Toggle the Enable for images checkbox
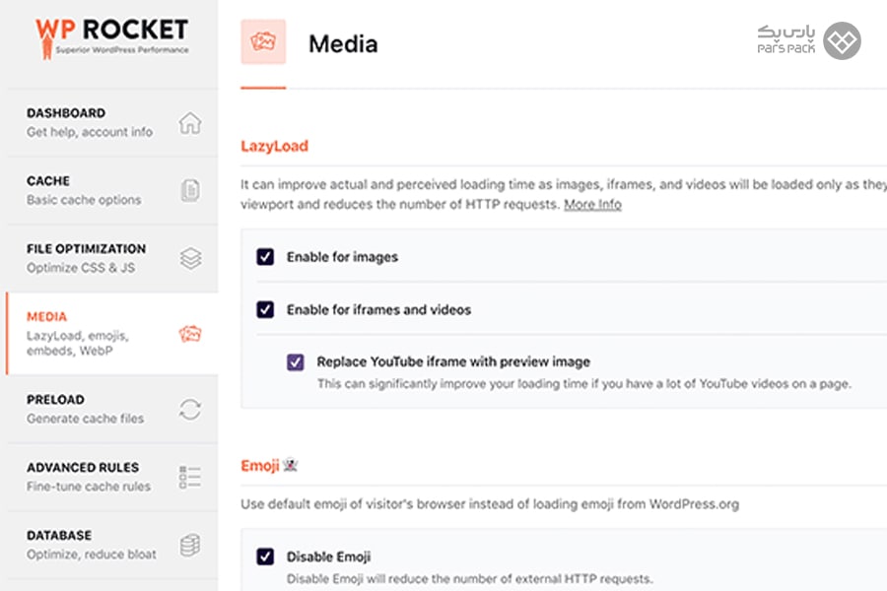Viewport: 887px width, 591px height. tap(265, 257)
